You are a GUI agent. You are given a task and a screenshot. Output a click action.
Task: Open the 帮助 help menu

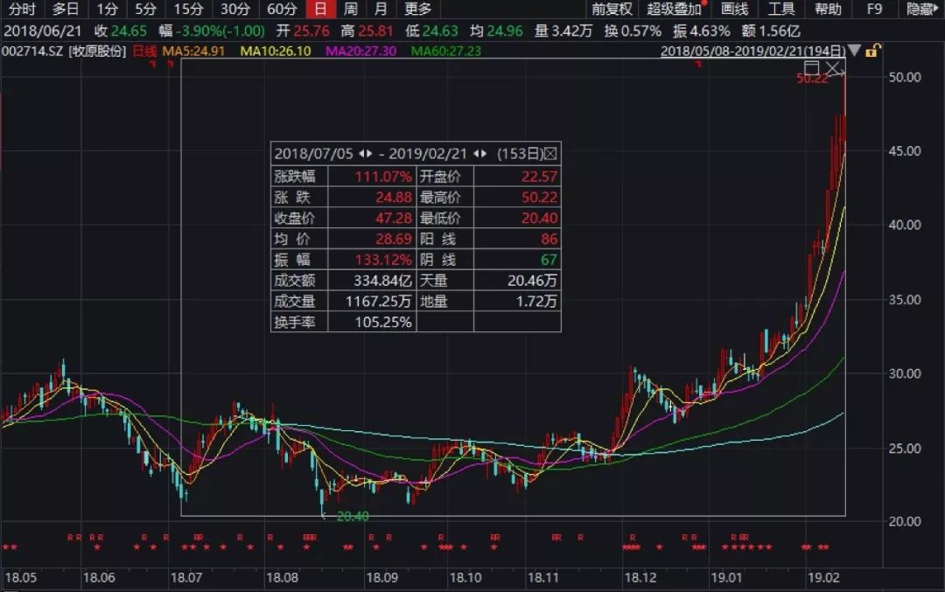[x=827, y=10]
